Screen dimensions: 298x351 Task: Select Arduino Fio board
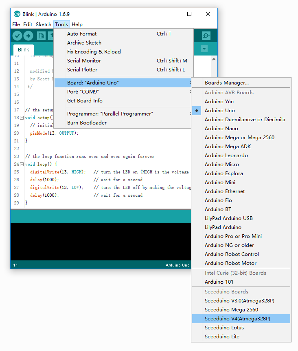coord(241,200)
